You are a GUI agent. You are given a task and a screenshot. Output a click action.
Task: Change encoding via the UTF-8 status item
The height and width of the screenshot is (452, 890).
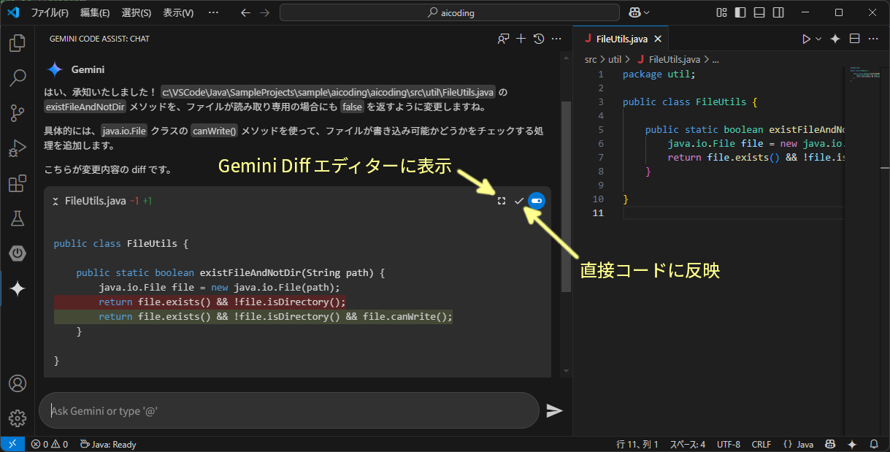(x=728, y=443)
